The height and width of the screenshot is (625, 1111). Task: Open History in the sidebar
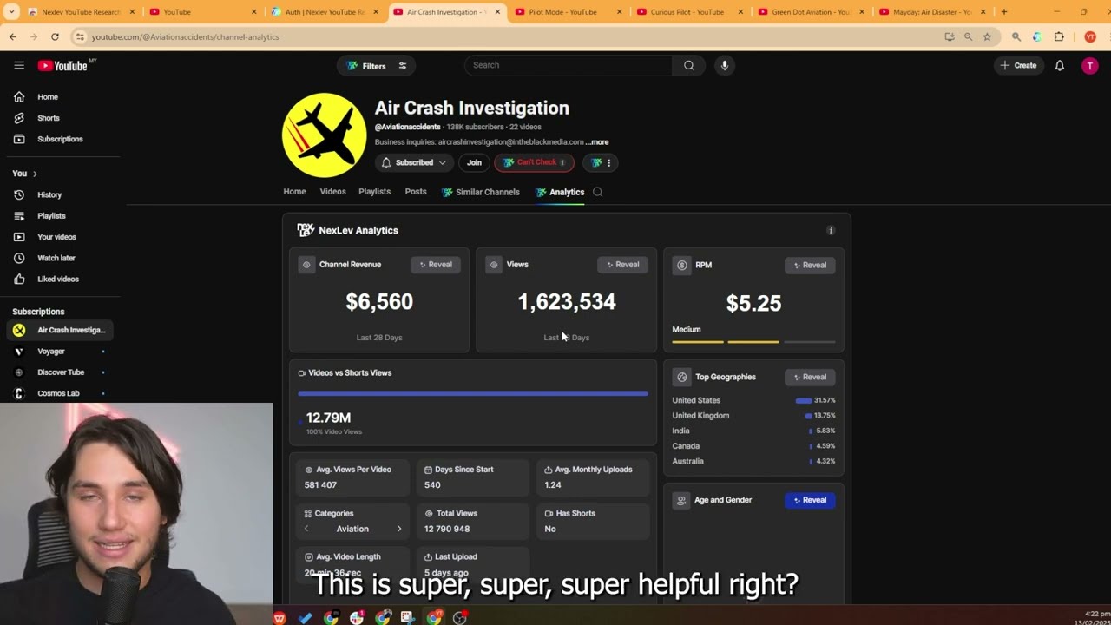pyautogui.click(x=60, y=194)
